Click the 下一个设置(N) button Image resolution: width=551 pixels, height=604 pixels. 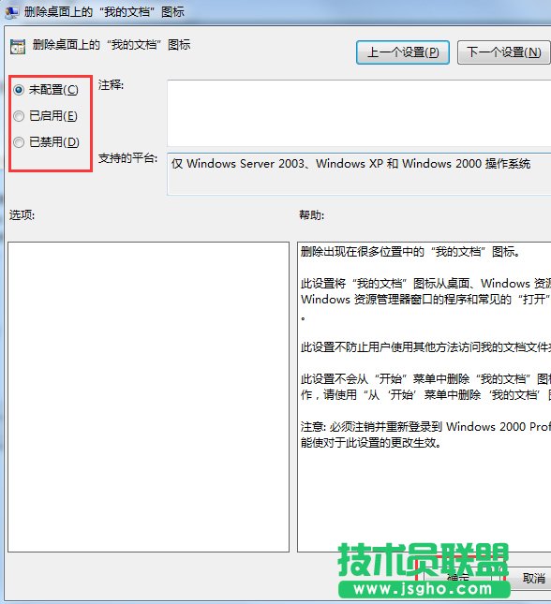coord(503,52)
